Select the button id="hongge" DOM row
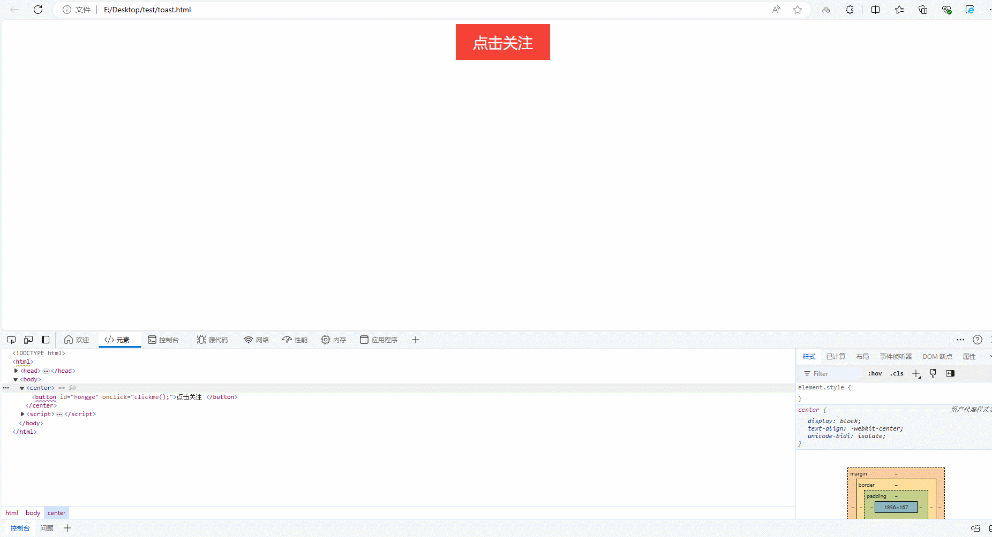The image size is (992, 537). coord(134,397)
